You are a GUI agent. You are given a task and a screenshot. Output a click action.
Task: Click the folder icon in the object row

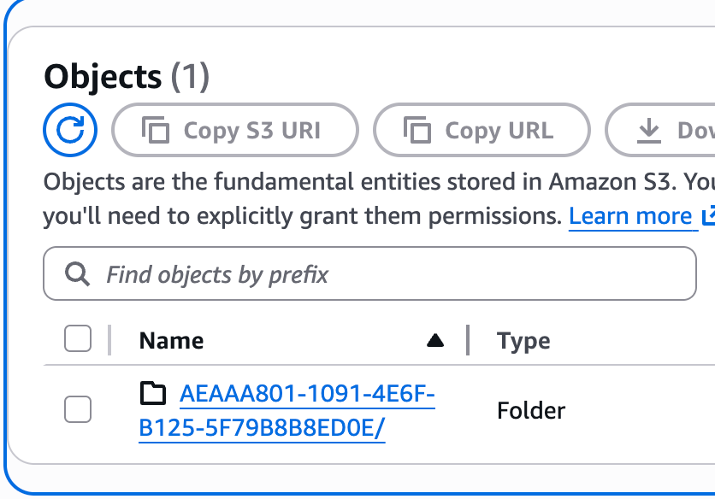(152, 394)
